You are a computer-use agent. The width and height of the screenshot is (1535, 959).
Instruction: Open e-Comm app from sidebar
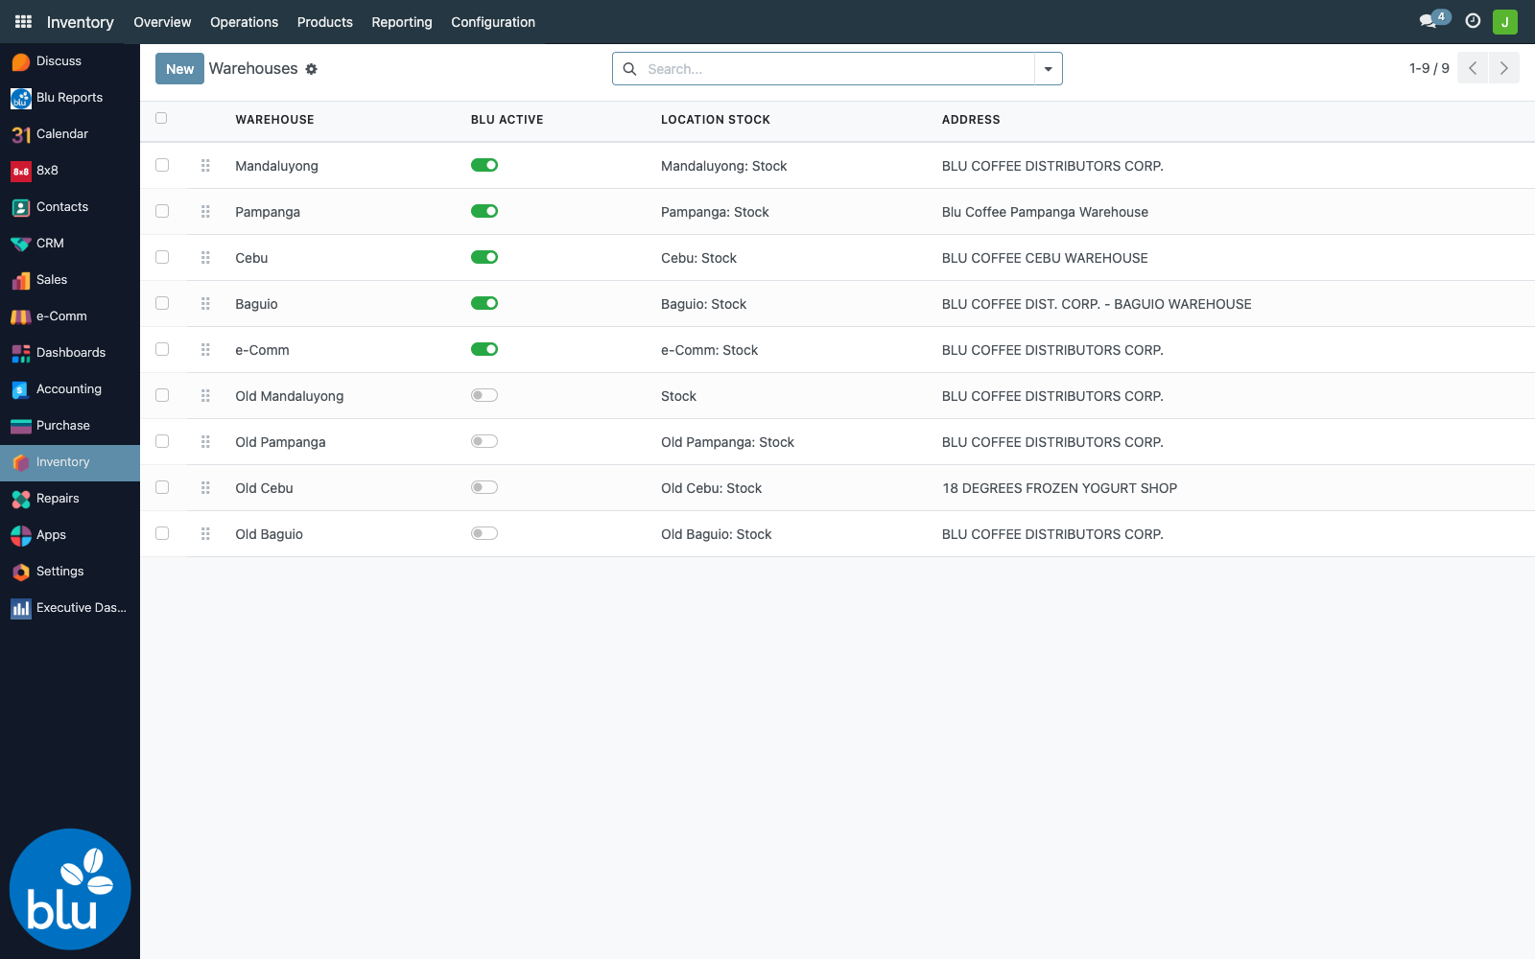point(70,316)
